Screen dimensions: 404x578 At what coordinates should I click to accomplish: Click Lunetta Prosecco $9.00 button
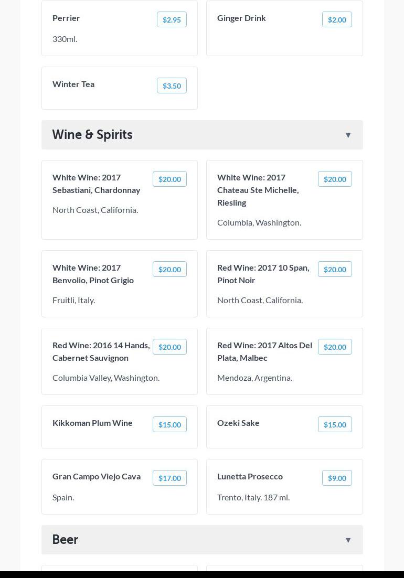[337, 478]
